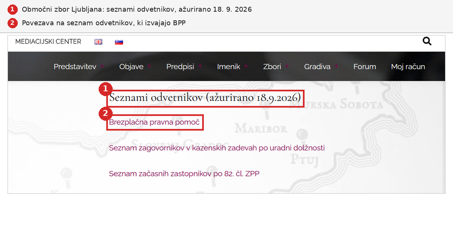Expand the plus next to Objave
This screenshot has height=226, width=453.
[149, 66]
